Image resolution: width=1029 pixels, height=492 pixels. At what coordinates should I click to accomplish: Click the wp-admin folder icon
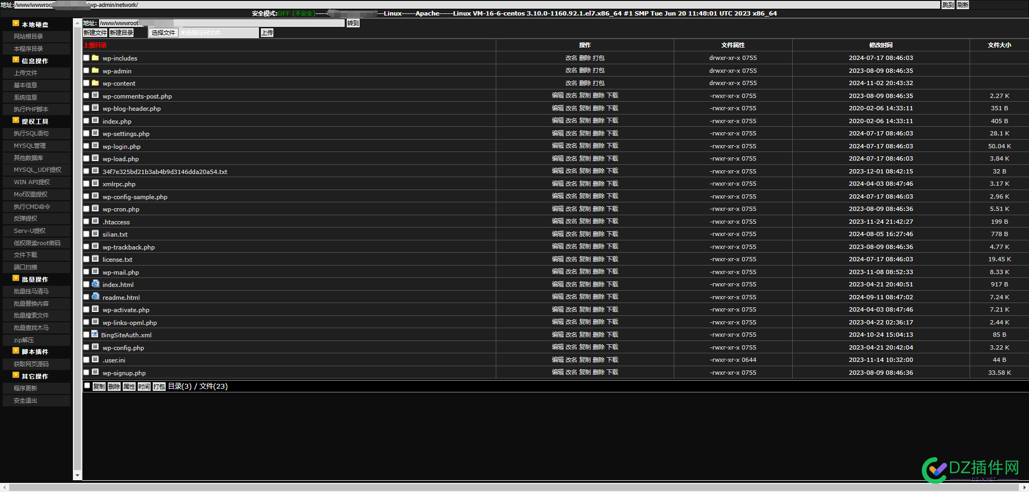95,70
